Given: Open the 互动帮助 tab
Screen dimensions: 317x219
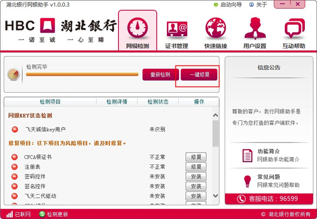Looking at the screenshot, I should click(x=294, y=33).
